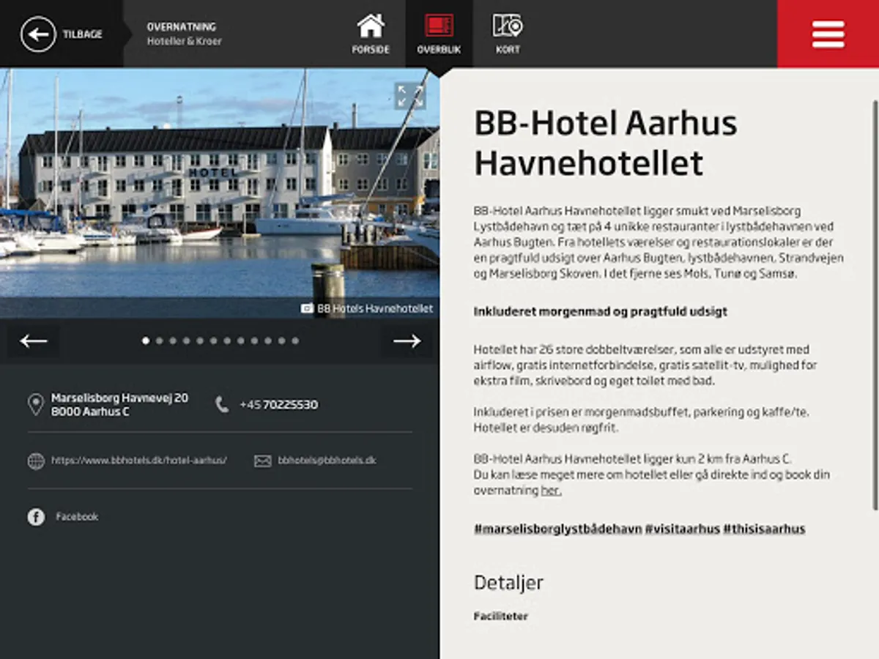This screenshot has width=879, height=659.
Task: Click the #visitaarhus hashtag
Action: [683, 529]
